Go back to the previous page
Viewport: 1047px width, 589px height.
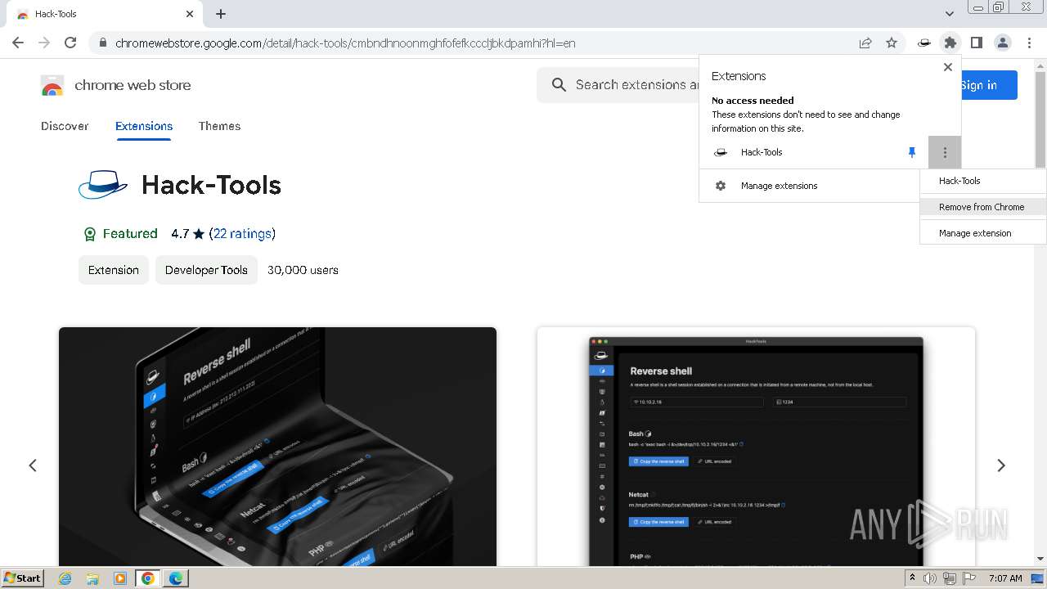(18, 43)
